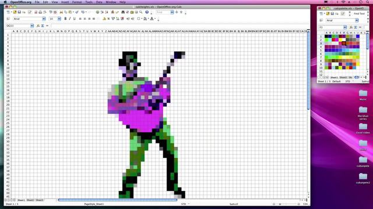Open the Edit menu

coord(45,2)
